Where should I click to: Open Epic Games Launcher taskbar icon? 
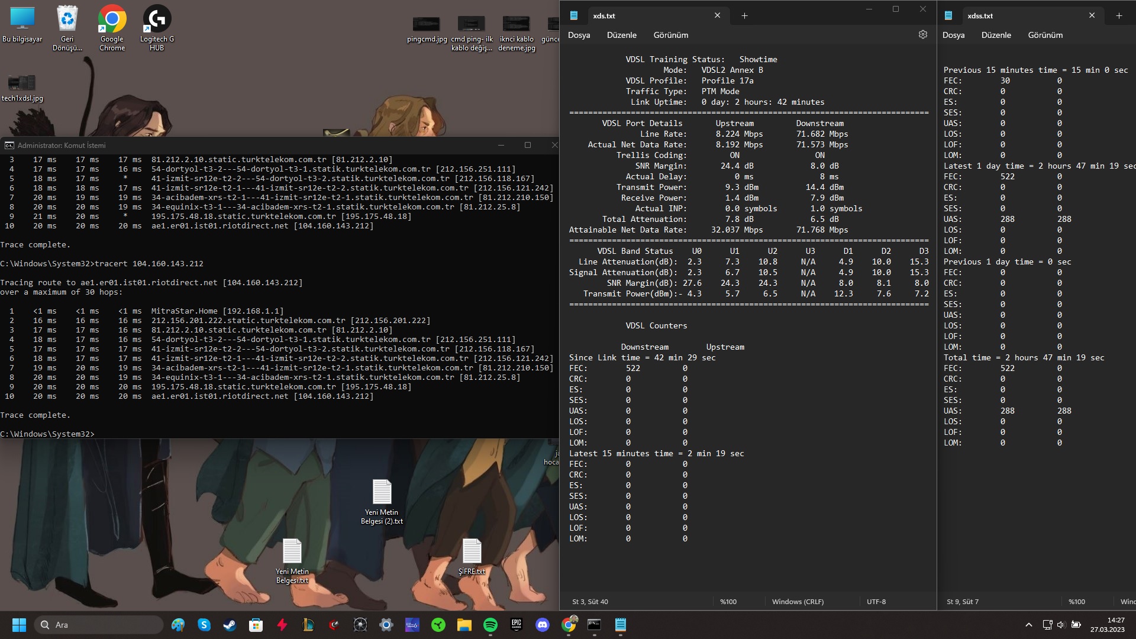tap(516, 625)
